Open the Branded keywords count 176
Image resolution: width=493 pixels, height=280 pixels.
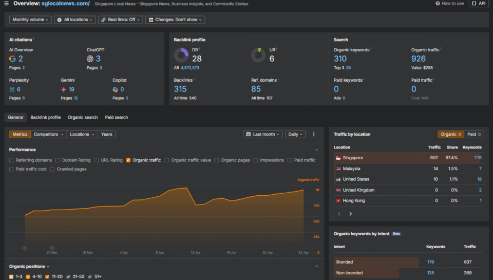click(431, 262)
